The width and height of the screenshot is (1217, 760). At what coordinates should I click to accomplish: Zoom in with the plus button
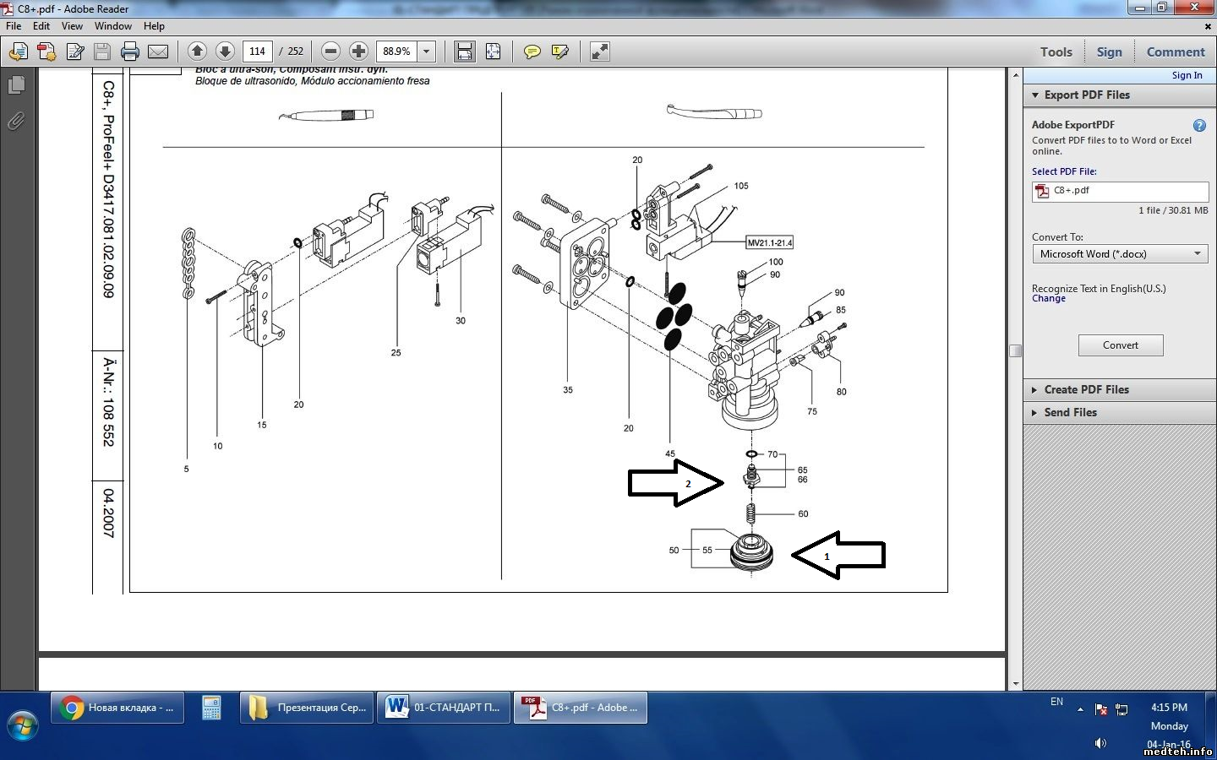click(x=358, y=52)
